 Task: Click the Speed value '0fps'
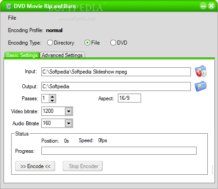pos(103,140)
